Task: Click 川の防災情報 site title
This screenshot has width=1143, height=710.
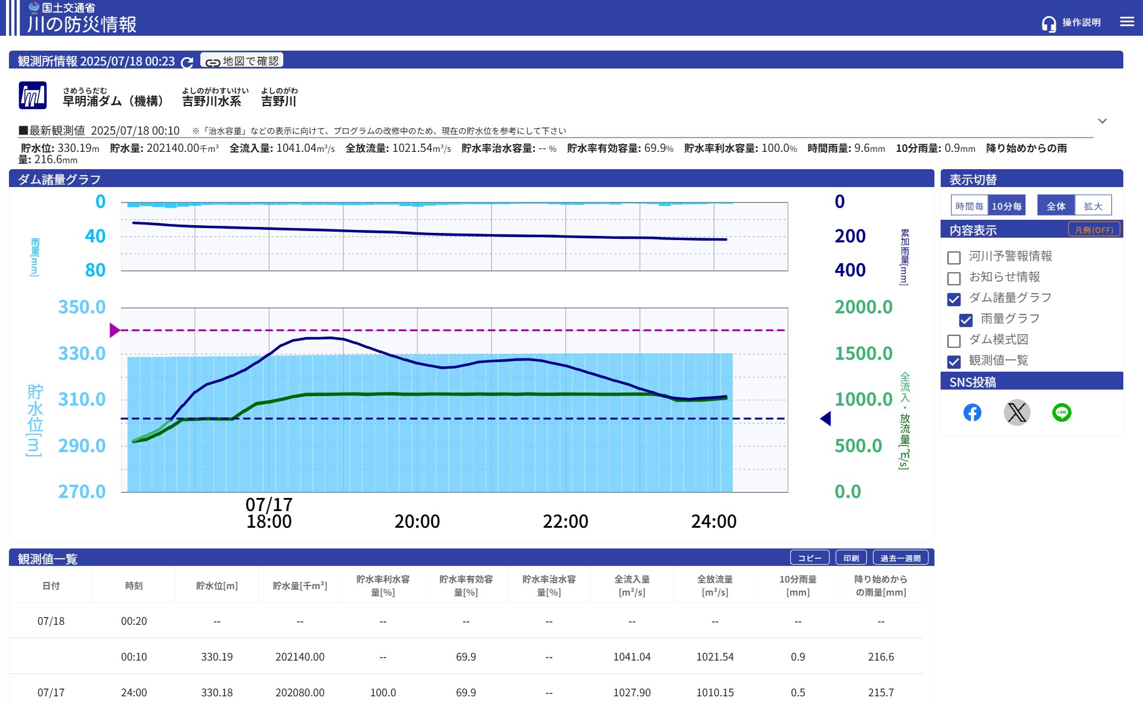Action: tap(82, 24)
